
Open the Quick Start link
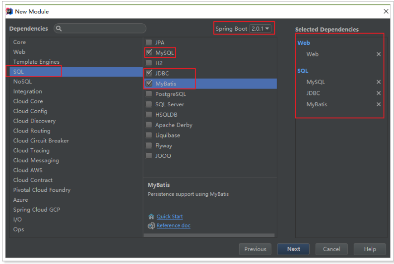click(x=170, y=217)
